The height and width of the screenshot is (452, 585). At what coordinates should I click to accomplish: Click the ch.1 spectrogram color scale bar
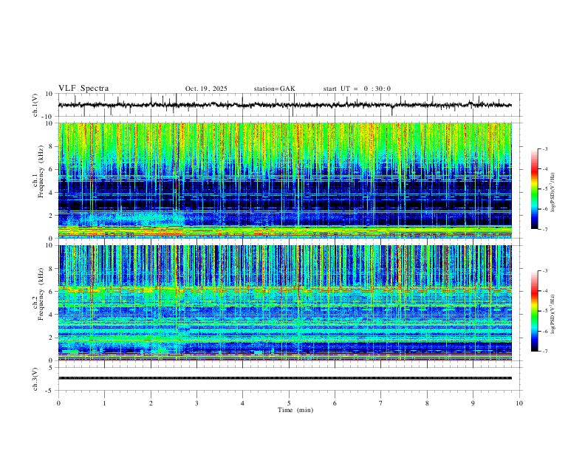tap(534, 189)
